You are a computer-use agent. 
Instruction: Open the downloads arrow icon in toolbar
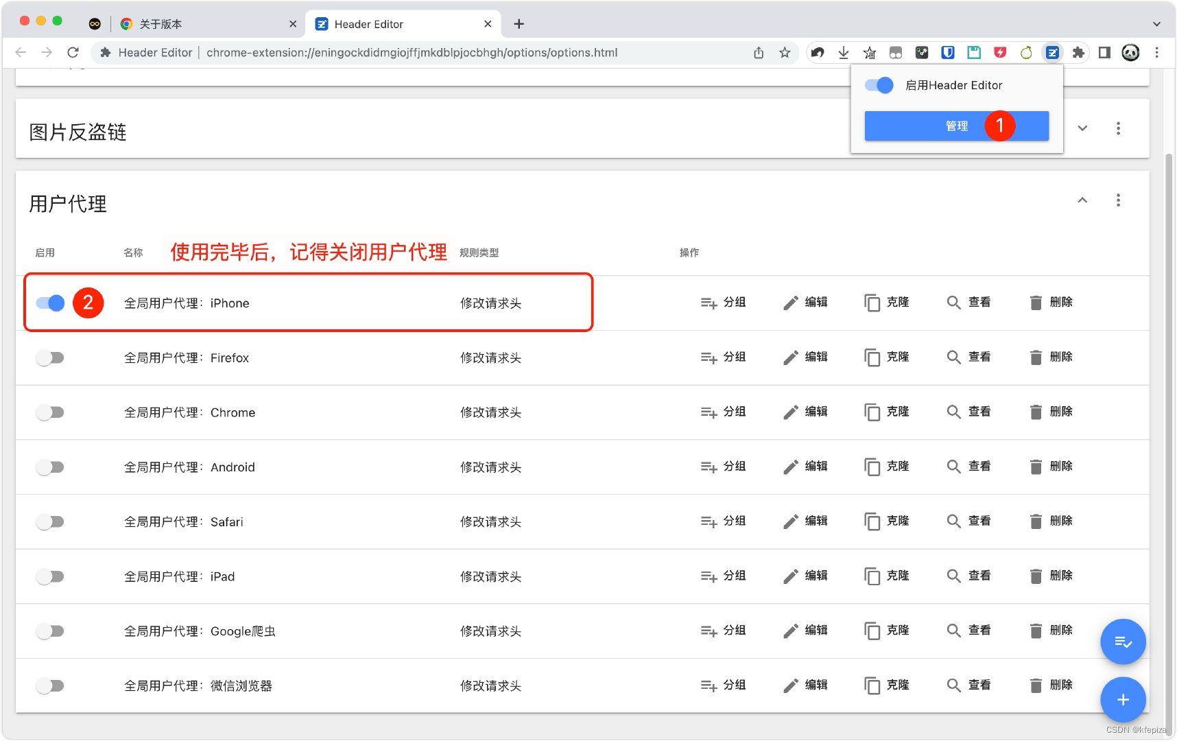coord(844,52)
